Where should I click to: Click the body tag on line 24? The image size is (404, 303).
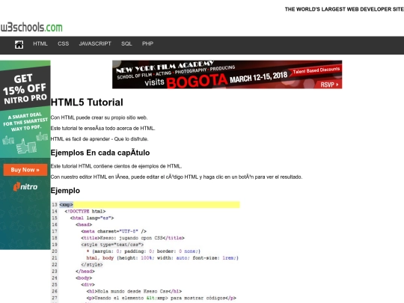coord(84,278)
